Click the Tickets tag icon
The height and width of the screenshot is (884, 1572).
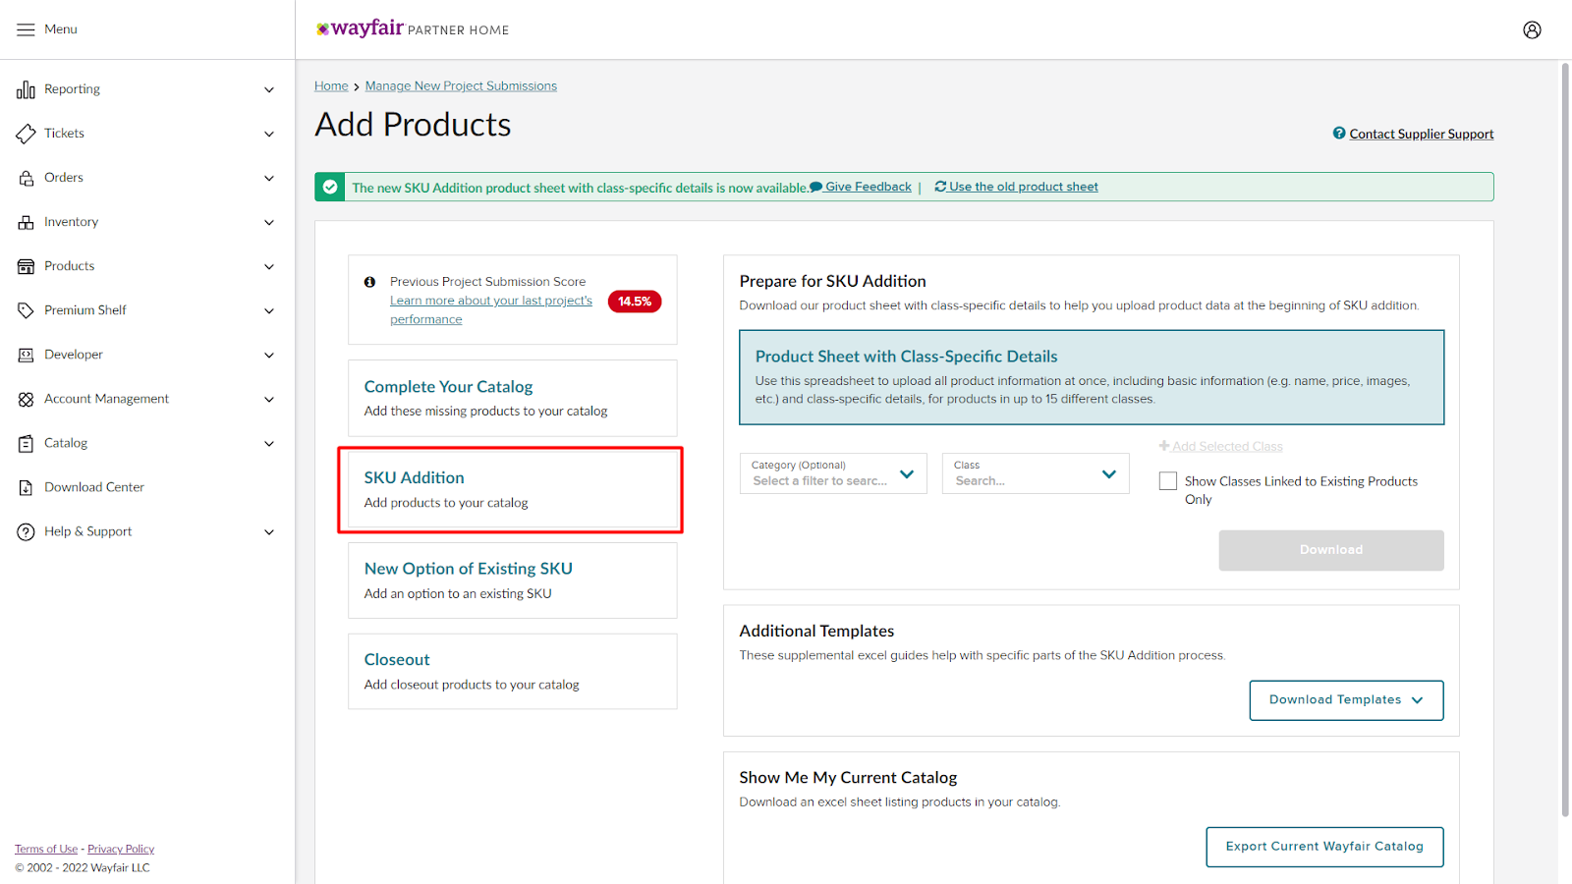tap(26, 134)
